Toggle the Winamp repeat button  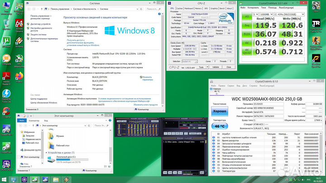pyautogui.click(x=199, y=133)
